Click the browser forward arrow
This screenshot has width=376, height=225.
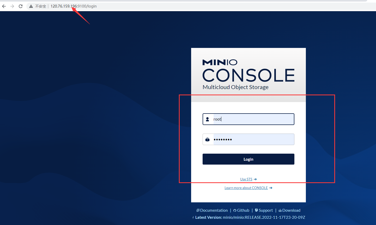(x=12, y=6)
